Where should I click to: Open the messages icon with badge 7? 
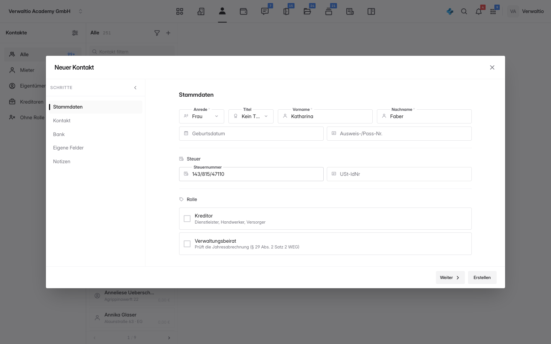pos(265,11)
